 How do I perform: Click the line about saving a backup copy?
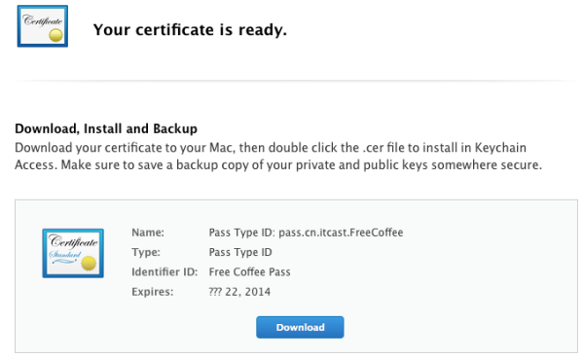pos(278,165)
